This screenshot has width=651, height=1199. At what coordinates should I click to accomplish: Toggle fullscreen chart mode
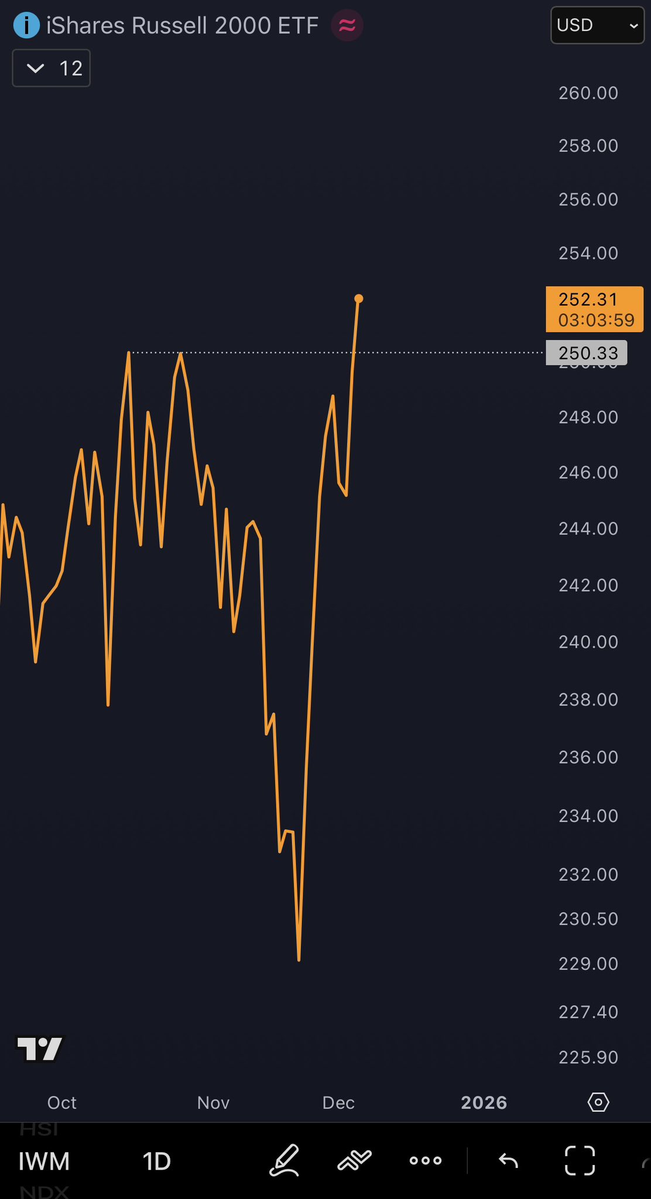(x=580, y=1160)
